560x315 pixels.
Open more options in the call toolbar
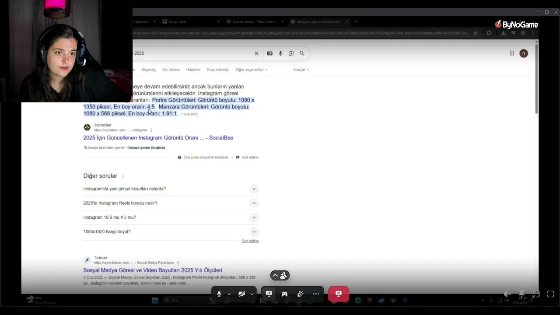point(316,294)
